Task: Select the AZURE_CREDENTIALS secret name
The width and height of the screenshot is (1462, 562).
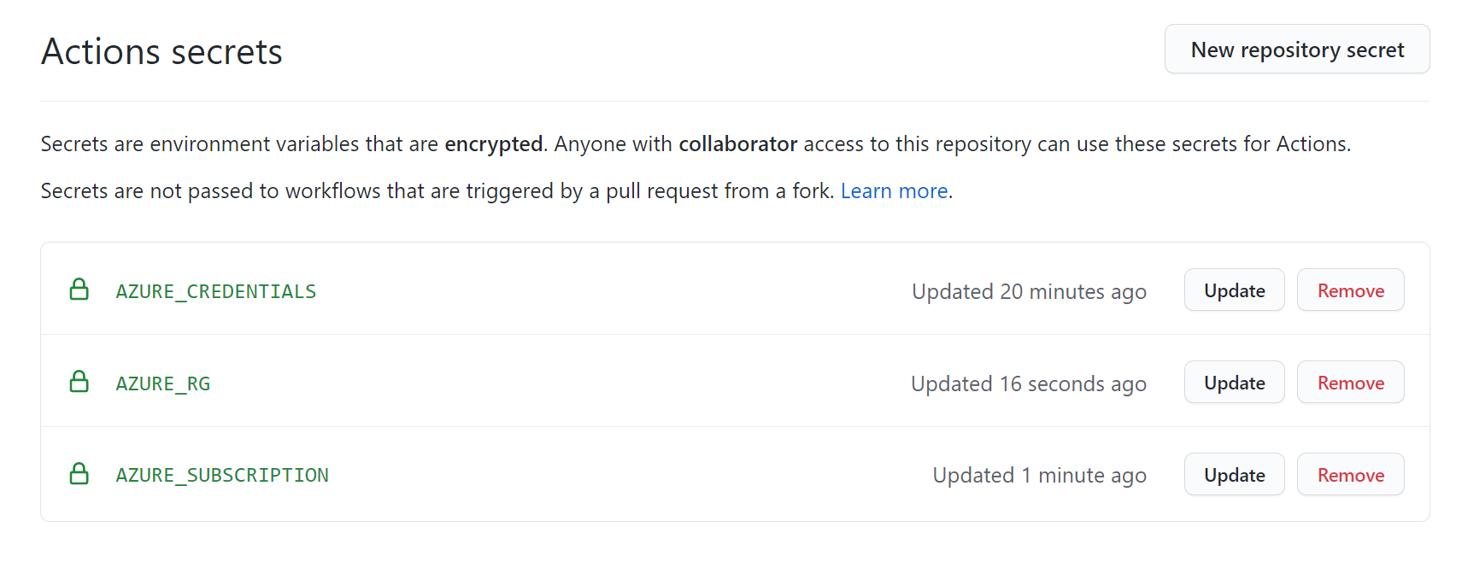Action: (216, 292)
